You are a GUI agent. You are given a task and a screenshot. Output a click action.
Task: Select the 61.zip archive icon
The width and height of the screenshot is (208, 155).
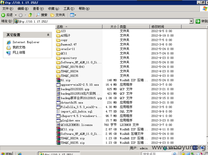coord(58,80)
